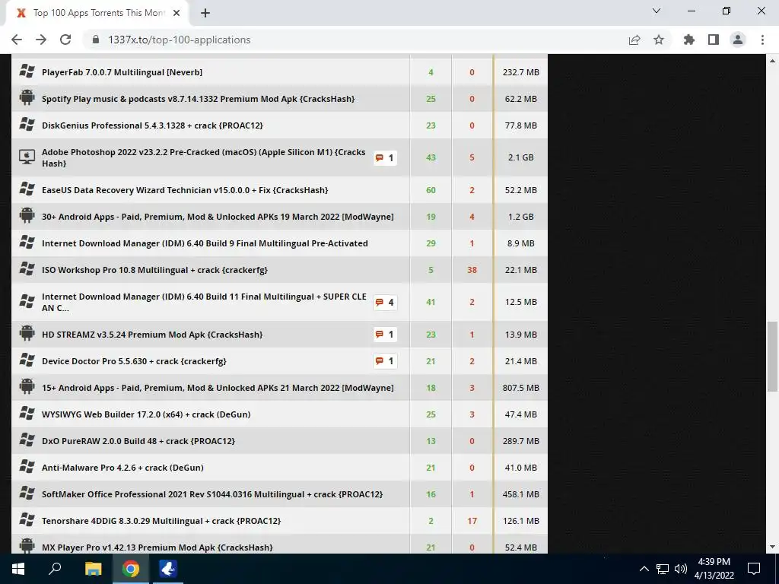Open a new tab with plus button
The image size is (779, 584).
(205, 14)
